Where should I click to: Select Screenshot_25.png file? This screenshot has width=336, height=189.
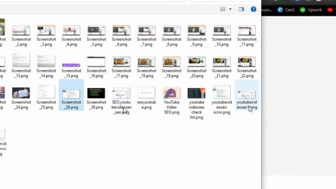pyautogui.click(x=46, y=98)
